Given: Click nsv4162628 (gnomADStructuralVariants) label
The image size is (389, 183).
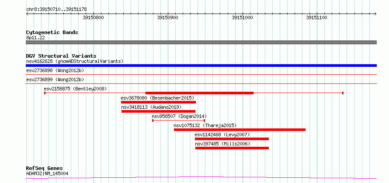Looking at the screenshot, I should click(x=75, y=61).
